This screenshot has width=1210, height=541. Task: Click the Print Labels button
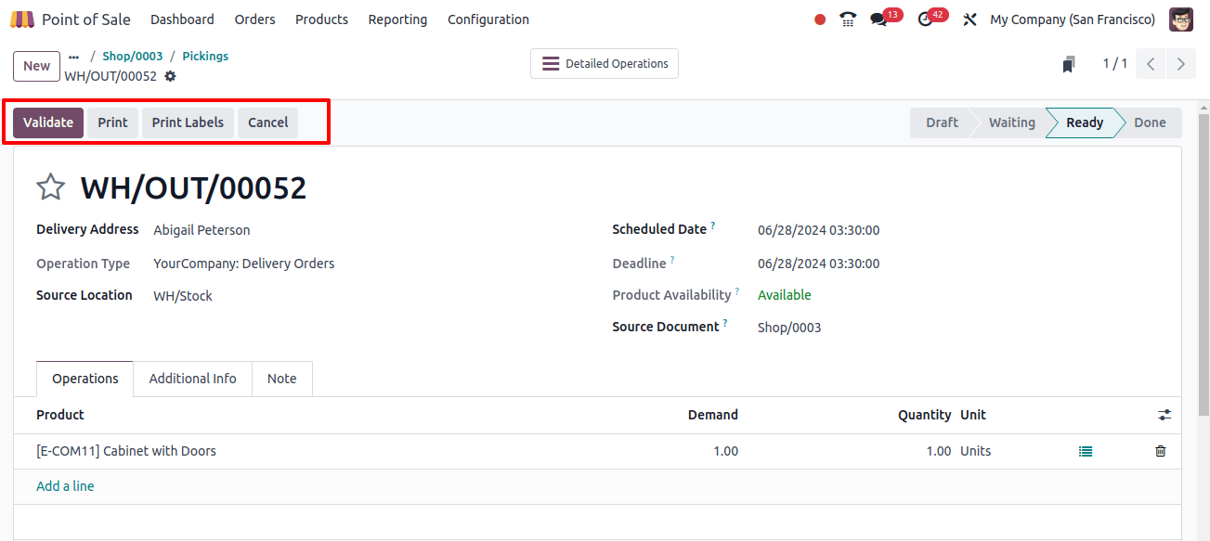click(x=188, y=122)
